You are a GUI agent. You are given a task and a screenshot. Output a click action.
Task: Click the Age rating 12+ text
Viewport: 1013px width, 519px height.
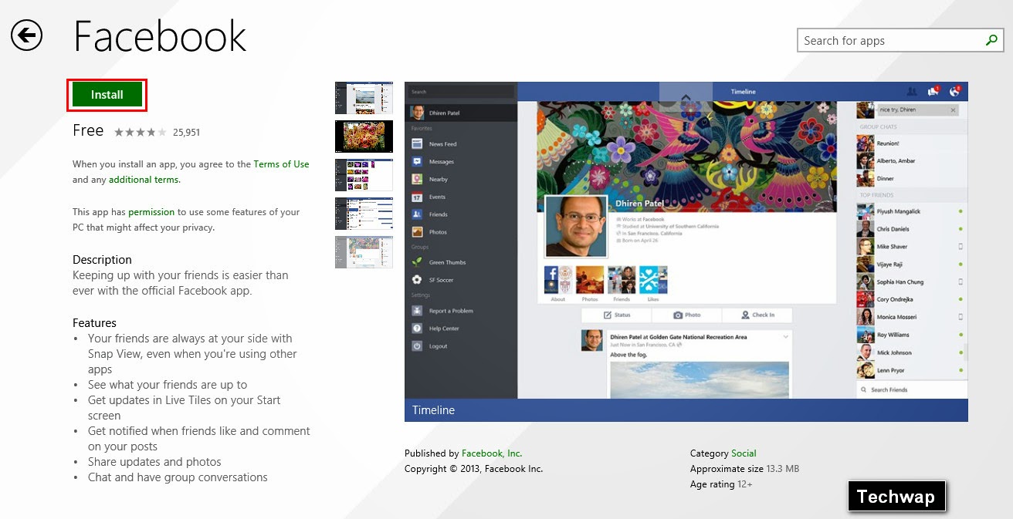pos(721,484)
